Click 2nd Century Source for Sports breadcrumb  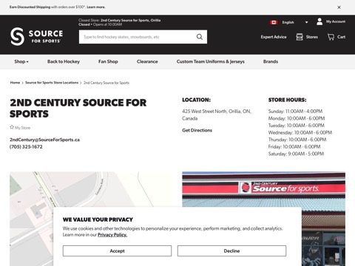[x=106, y=83]
